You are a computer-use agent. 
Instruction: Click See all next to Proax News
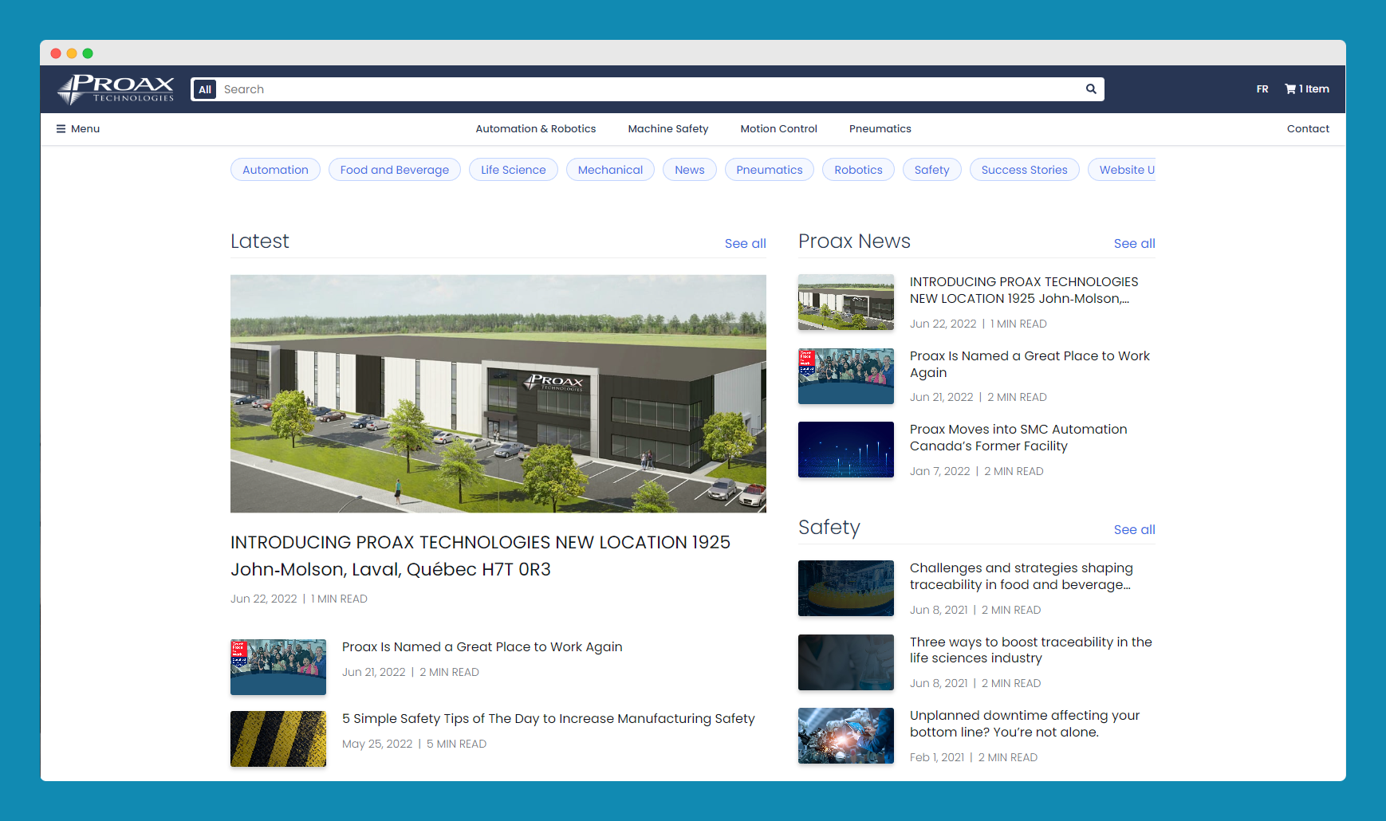click(1135, 244)
